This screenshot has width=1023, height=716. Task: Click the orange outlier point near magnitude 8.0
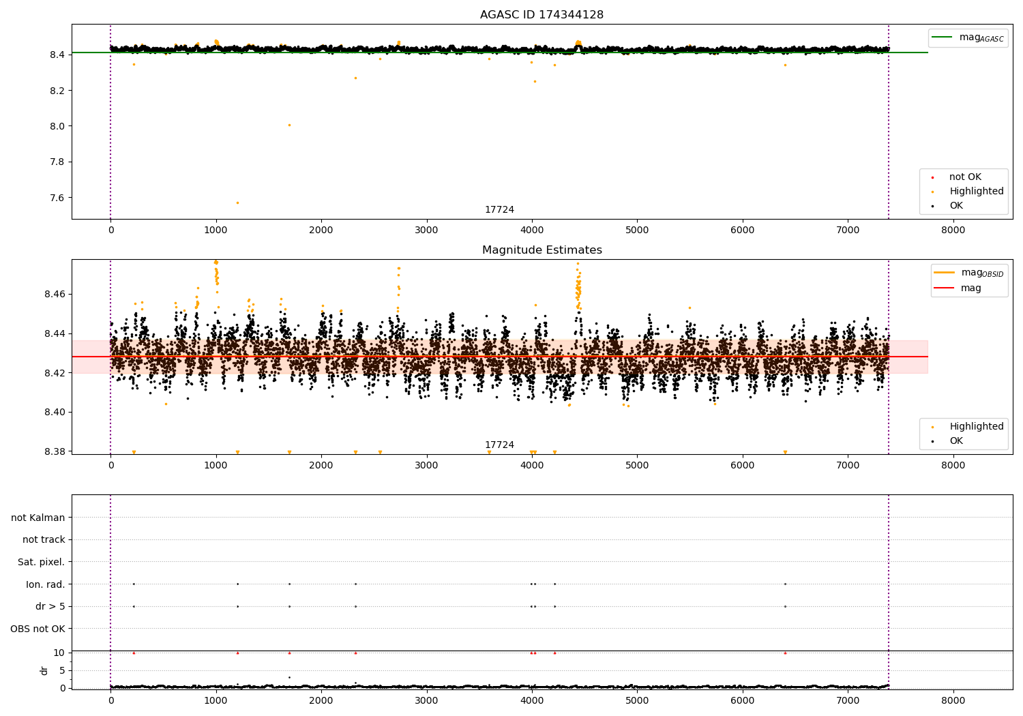coord(289,125)
